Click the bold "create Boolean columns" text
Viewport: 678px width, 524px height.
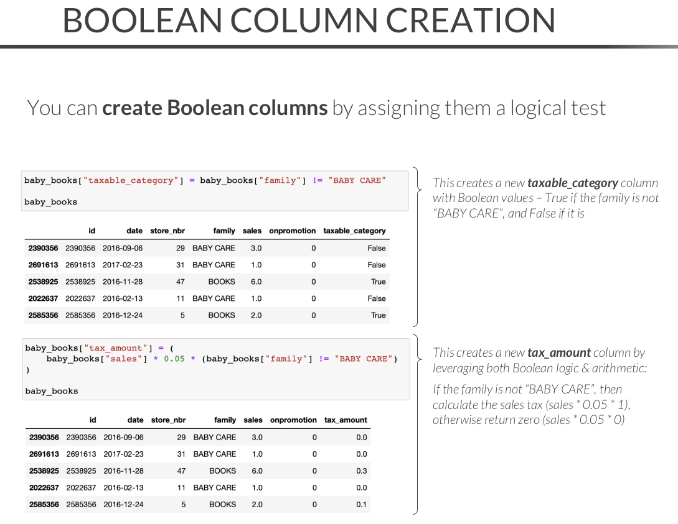(215, 108)
